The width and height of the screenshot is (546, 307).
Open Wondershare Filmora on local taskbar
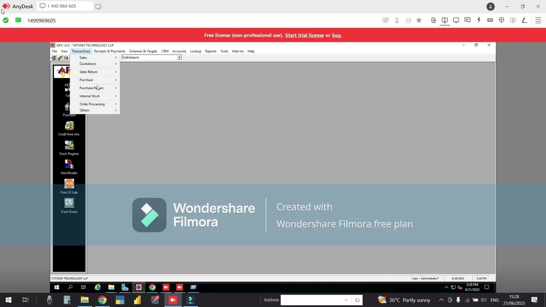[x=190, y=300]
